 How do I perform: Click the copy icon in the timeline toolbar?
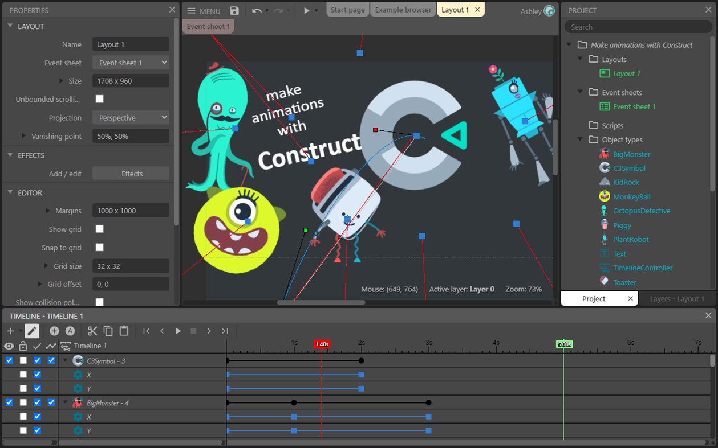coord(108,331)
